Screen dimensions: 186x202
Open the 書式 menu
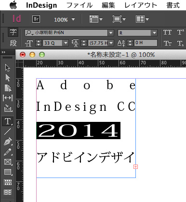pos(173,5)
